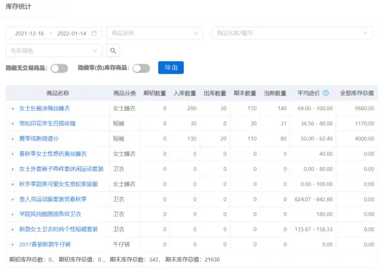This screenshot has height=271, width=383.
Task: Open the 贵人克运动服套装男春秋季 link
Action: [53, 199]
